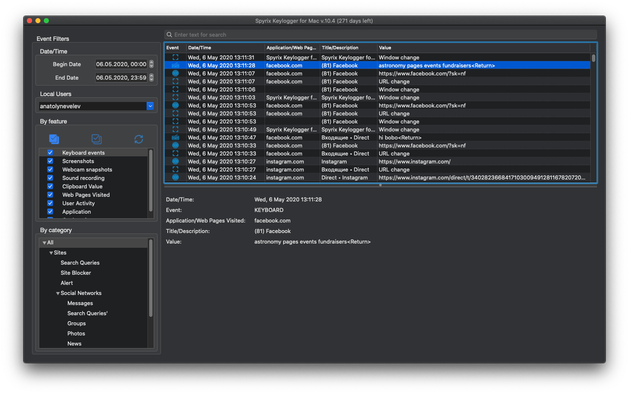Toggle Application feature checkbox
The width and height of the screenshot is (629, 394).
[50, 212]
